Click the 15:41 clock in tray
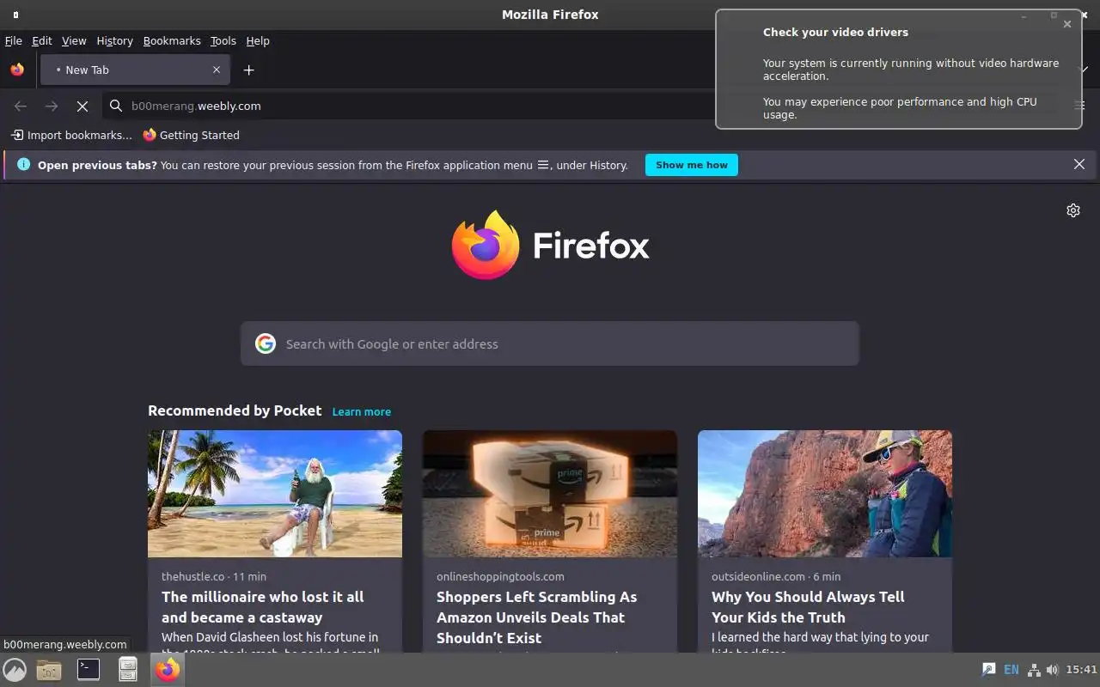The height and width of the screenshot is (687, 1100). click(1081, 670)
